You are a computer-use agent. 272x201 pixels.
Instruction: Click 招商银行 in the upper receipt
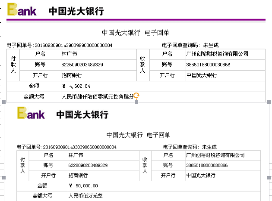click(x=72, y=75)
